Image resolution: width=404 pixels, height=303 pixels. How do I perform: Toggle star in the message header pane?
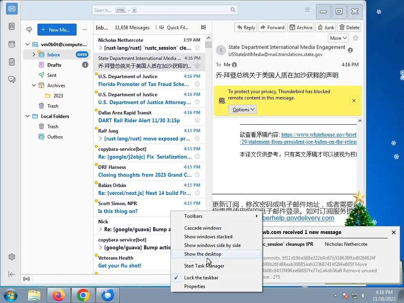point(355,38)
